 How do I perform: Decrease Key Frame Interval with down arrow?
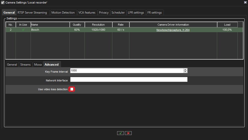pos(185,72)
